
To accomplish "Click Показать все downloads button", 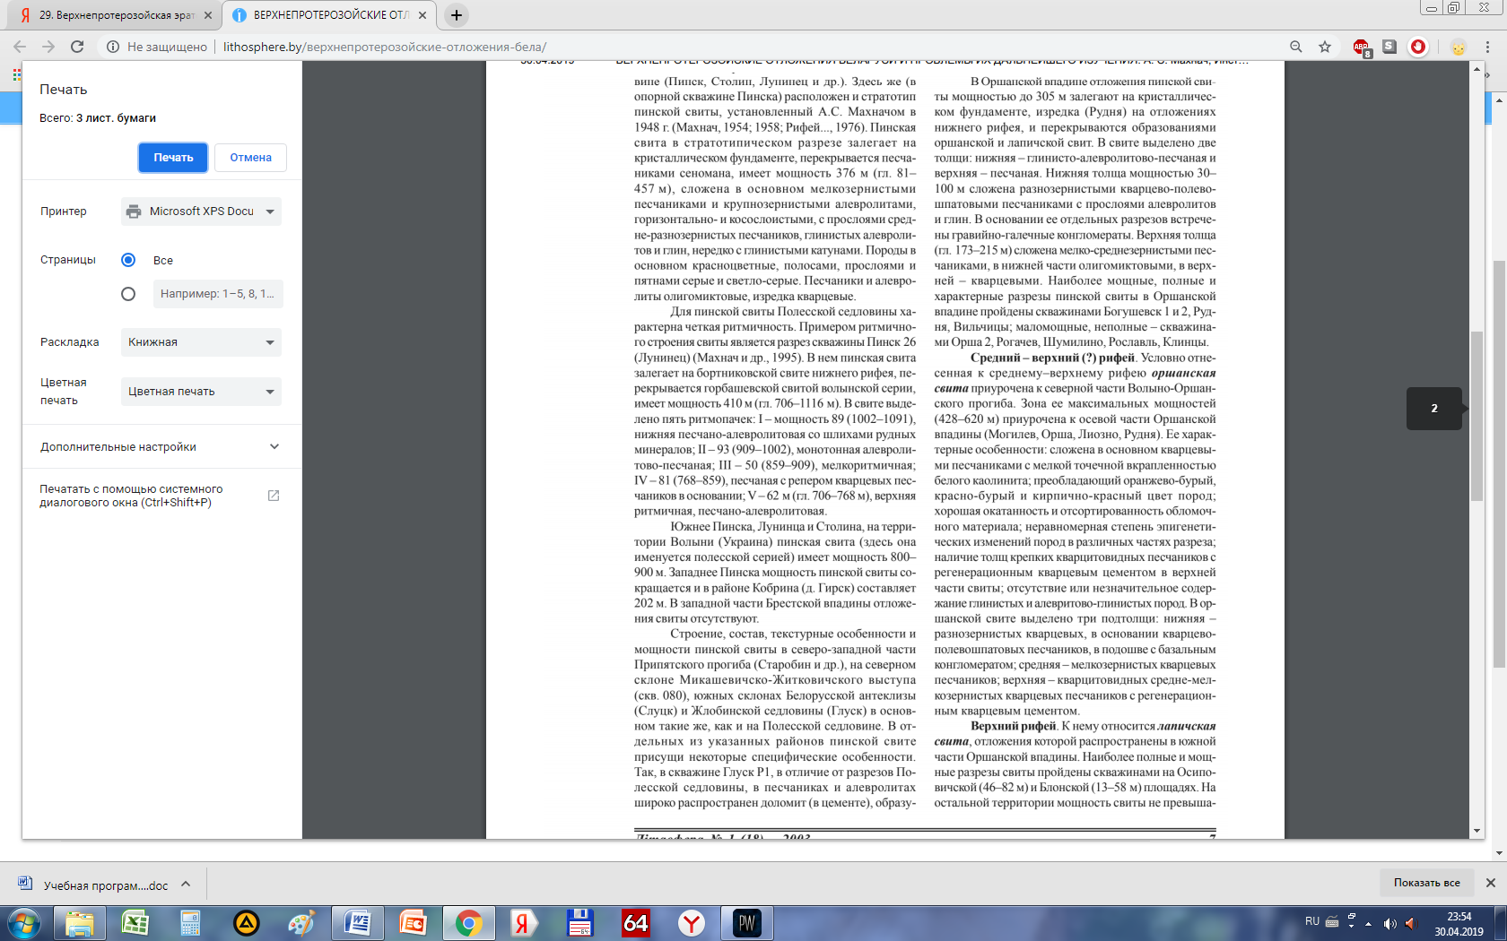I will 1426,883.
